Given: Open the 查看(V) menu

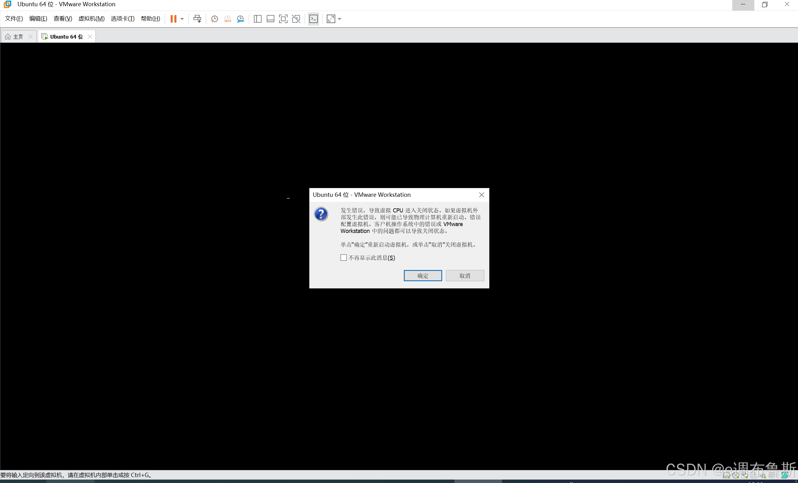Looking at the screenshot, I should 63,18.
